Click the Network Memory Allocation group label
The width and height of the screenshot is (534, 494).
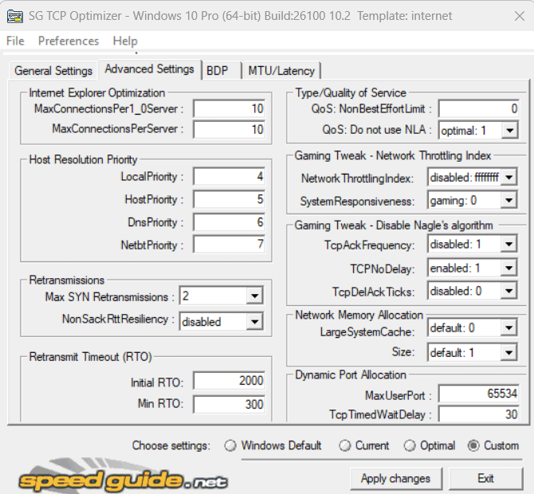point(359,315)
